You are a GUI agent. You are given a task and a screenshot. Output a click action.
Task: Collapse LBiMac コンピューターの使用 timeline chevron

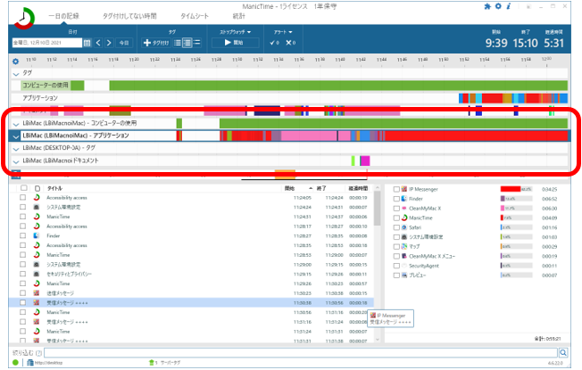pyautogui.click(x=16, y=124)
